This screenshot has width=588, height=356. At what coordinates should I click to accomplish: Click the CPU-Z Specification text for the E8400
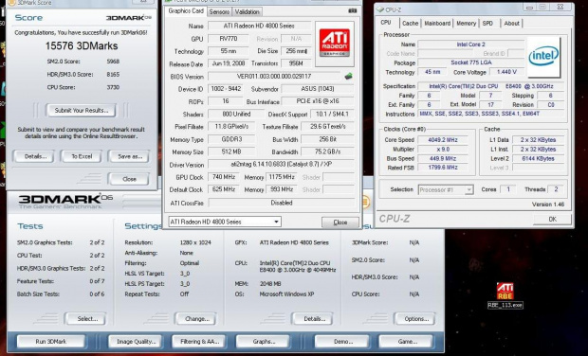coord(491,86)
